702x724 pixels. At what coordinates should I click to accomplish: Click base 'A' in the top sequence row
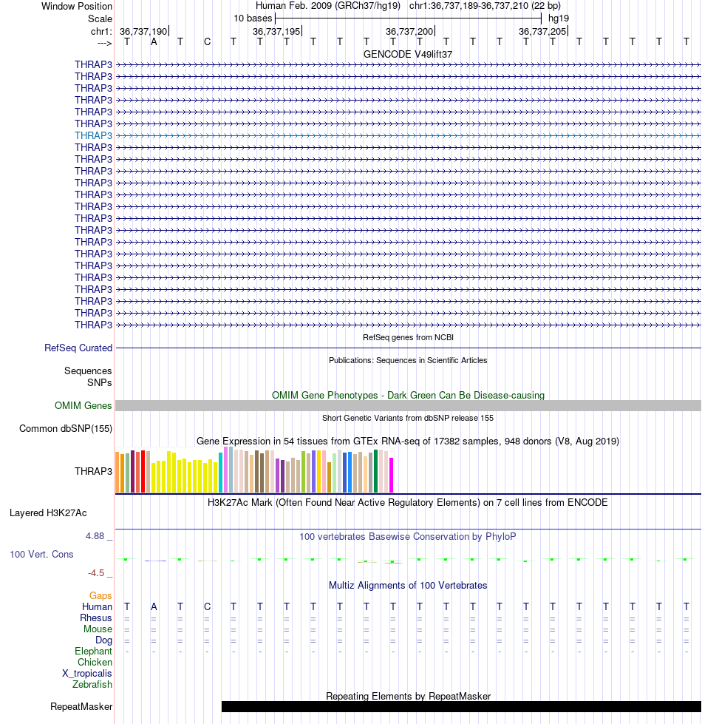154,42
